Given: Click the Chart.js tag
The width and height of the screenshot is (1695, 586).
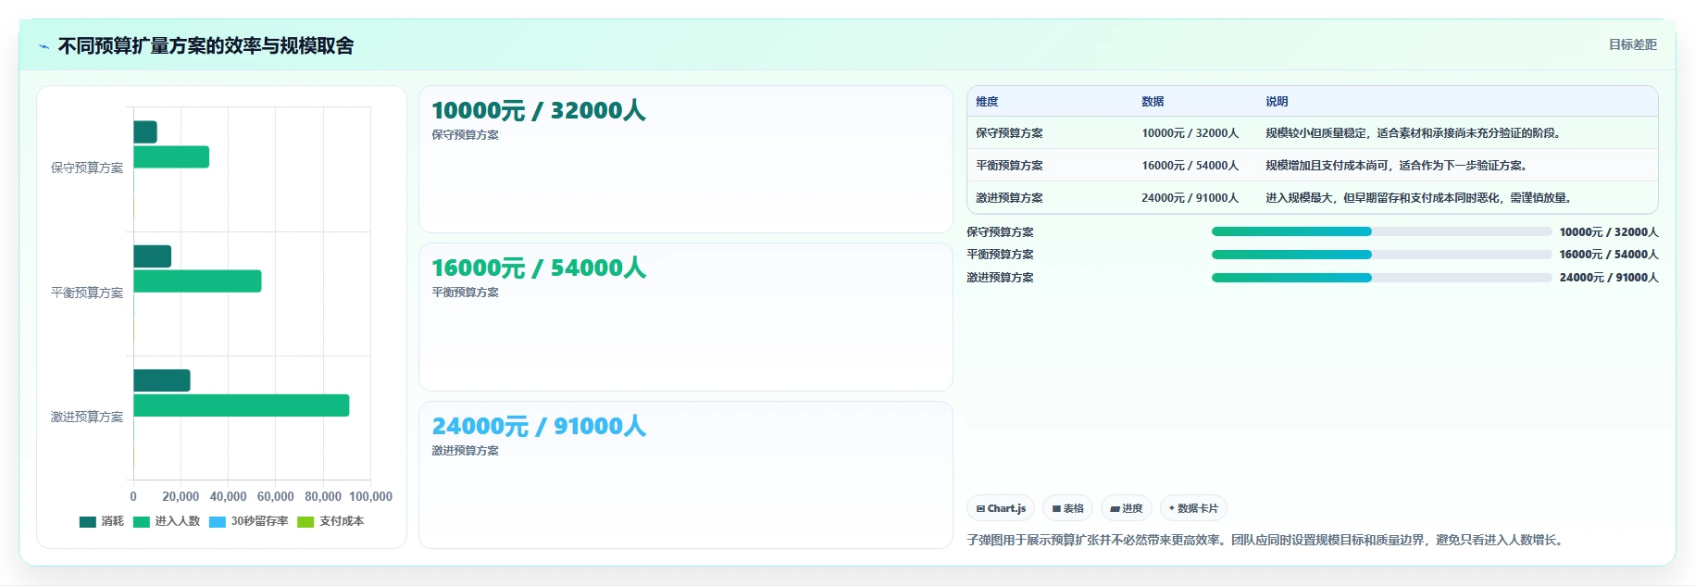Looking at the screenshot, I should (x=1001, y=508).
